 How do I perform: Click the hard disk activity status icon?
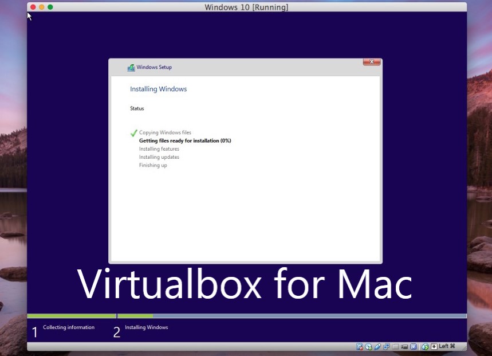tap(360, 347)
